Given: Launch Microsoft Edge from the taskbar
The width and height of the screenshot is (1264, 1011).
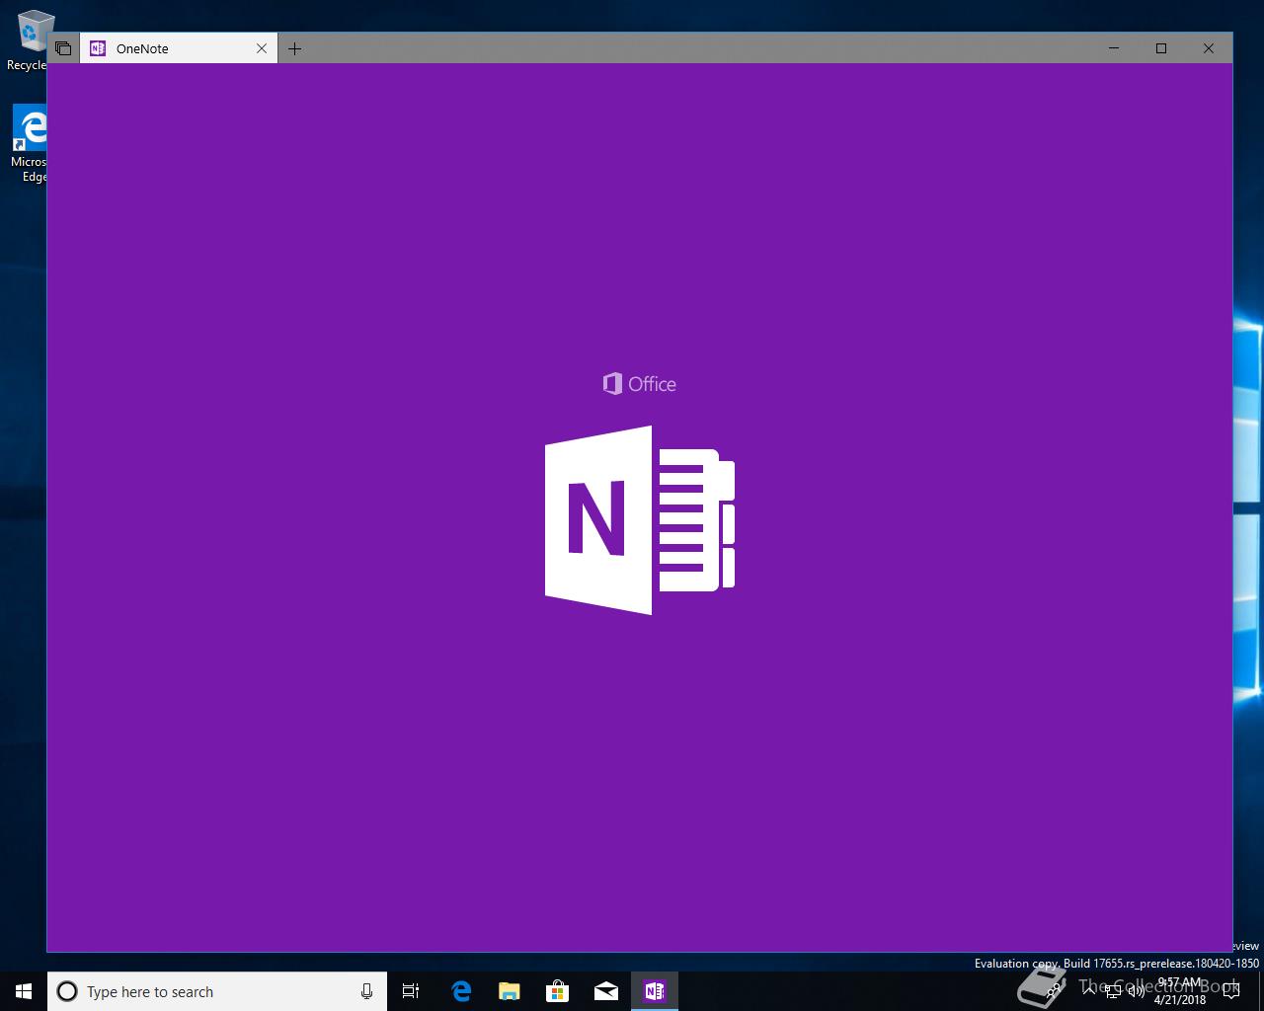Looking at the screenshot, I should [461, 991].
